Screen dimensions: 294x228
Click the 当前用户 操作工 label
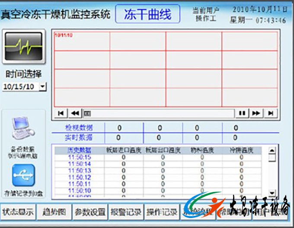pos(206,14)
